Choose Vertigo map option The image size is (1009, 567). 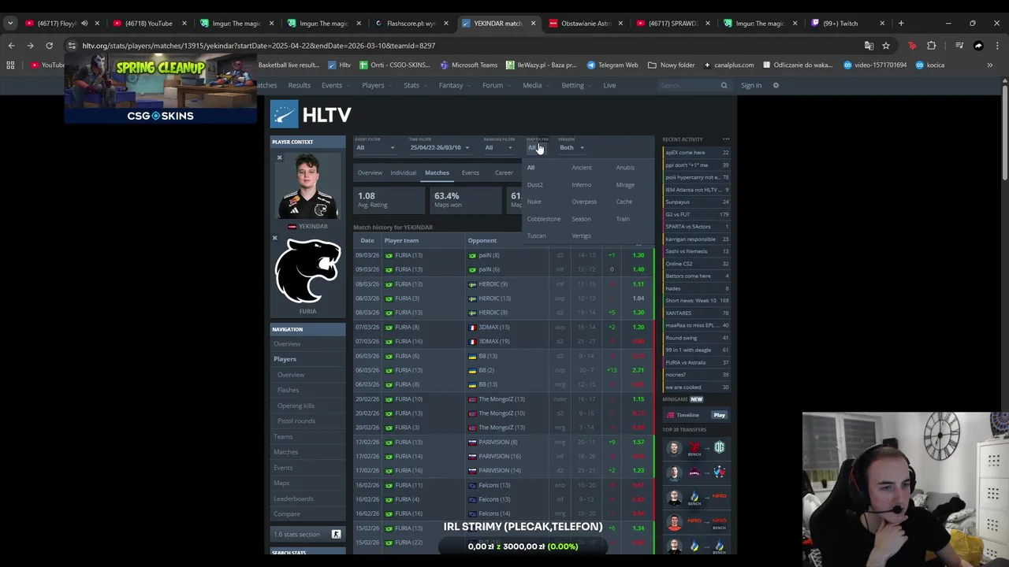pos(581,235)
